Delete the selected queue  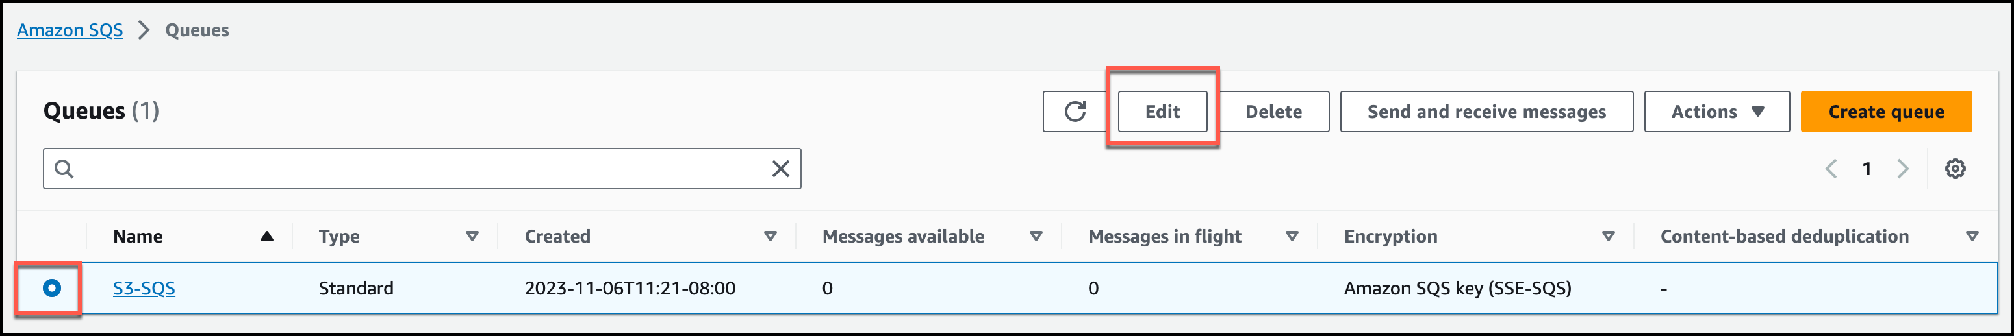[x=1273, y=112]
